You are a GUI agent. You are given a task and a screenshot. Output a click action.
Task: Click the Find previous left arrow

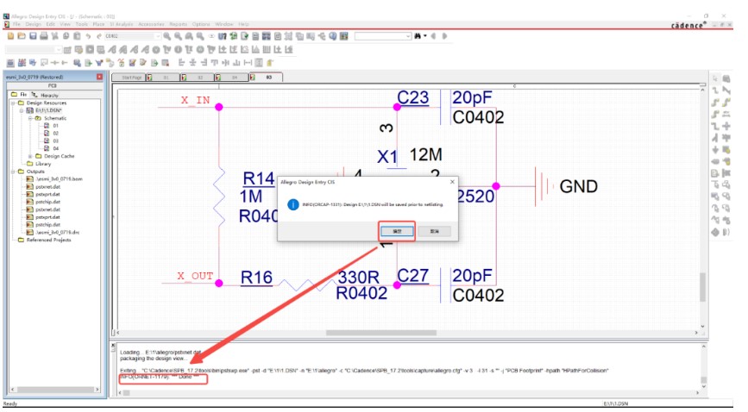pyautogui.click(x=433, y=36)
